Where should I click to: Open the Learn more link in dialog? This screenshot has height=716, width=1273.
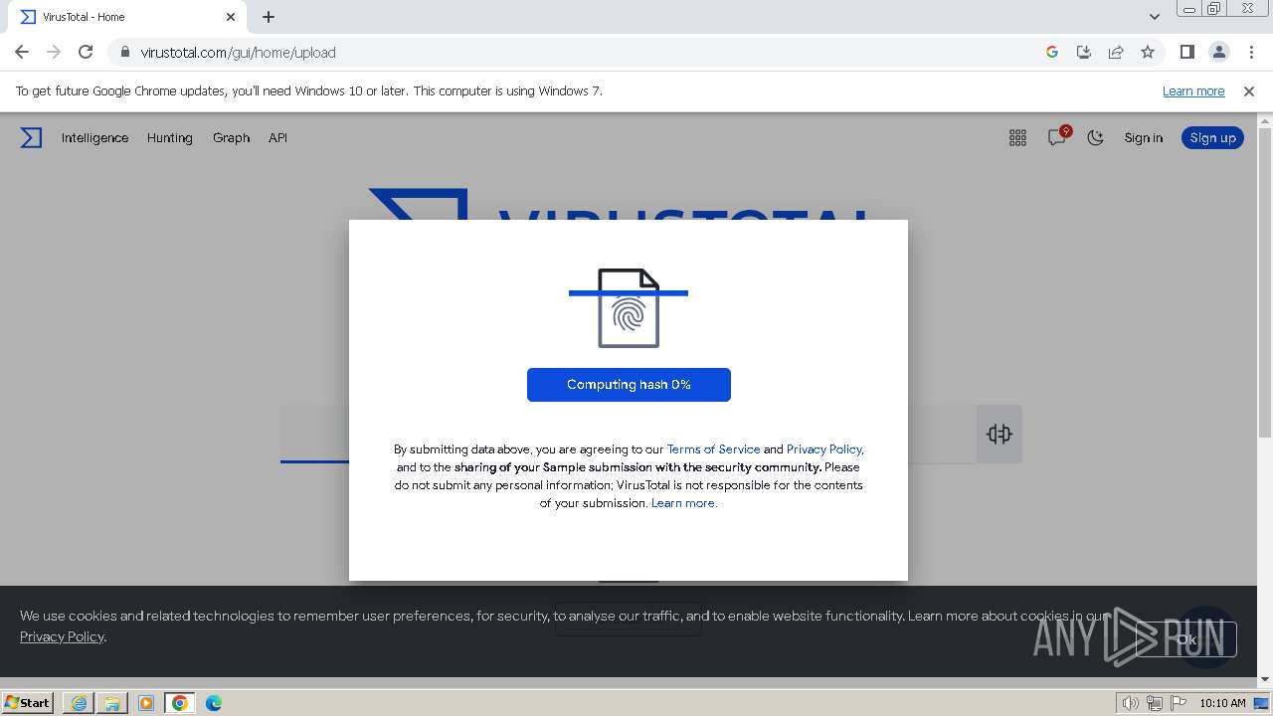click(683, 503)
